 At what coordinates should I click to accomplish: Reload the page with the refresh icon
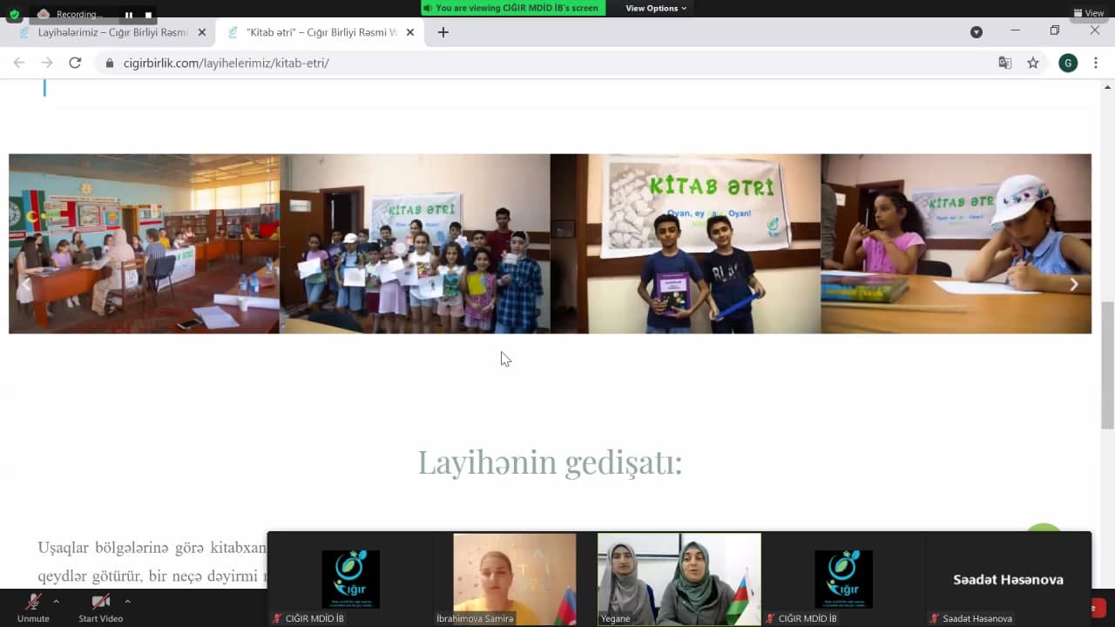[x=75, y=63]
